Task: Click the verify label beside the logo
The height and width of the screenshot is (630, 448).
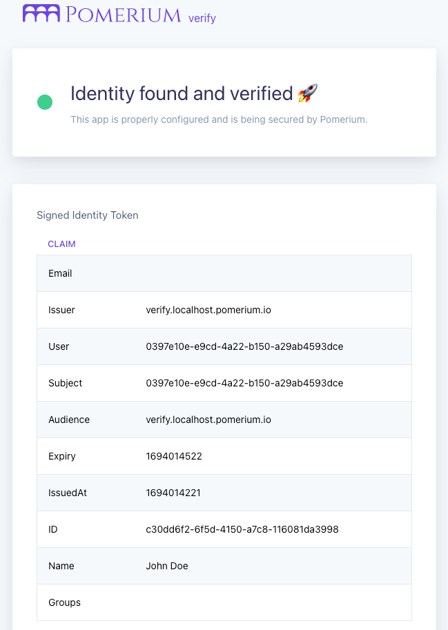Action: pos(202,18)
